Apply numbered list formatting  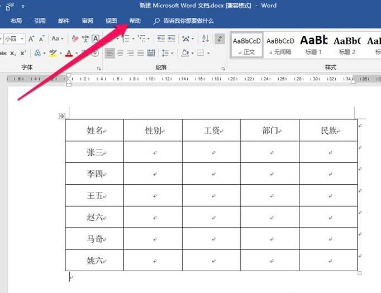[x=125, y=39]
